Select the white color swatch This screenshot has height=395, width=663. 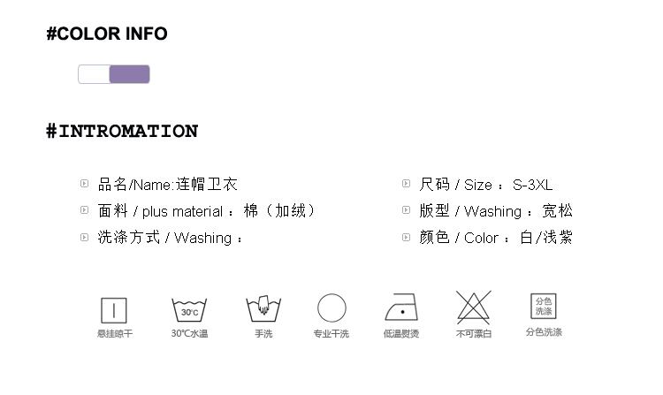94,74
